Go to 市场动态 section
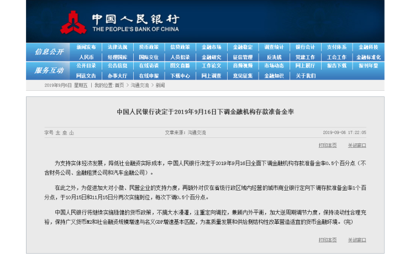 [x=274, y=65]
